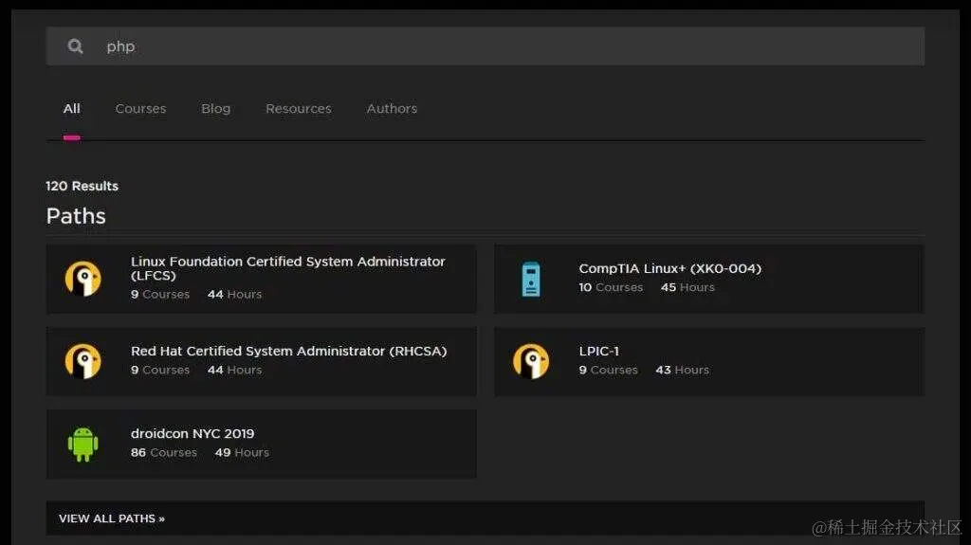Click VIEW ALL PATHS link

click(x=112, y=518)
